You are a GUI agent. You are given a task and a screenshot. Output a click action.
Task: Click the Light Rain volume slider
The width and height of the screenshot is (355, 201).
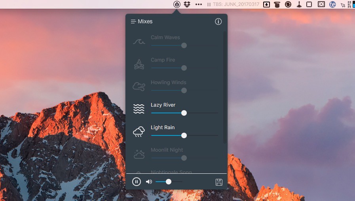[184, 135]
